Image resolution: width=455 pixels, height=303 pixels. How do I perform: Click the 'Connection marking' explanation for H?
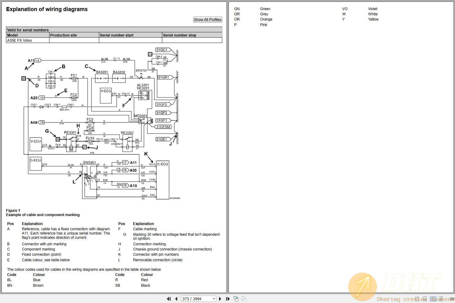pyautogui.click(x=149, y=244)
